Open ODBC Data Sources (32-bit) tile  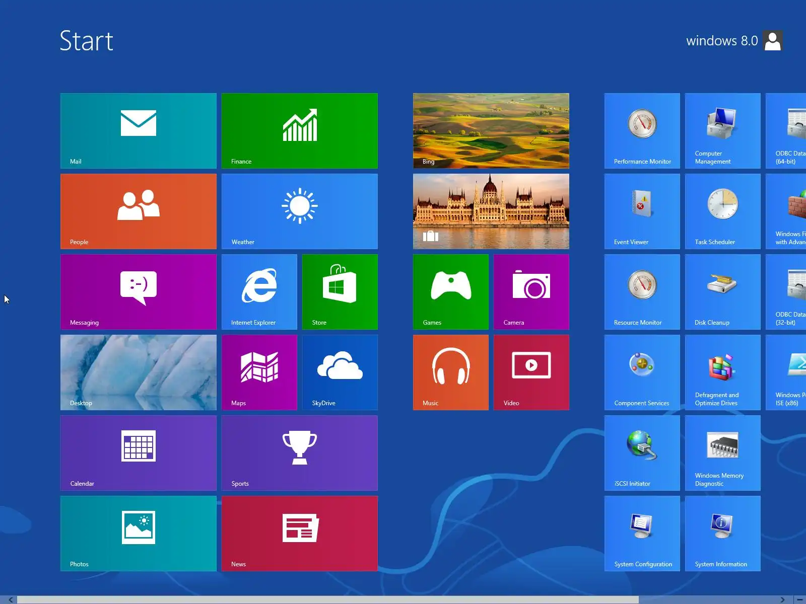[x=786, y=292]
